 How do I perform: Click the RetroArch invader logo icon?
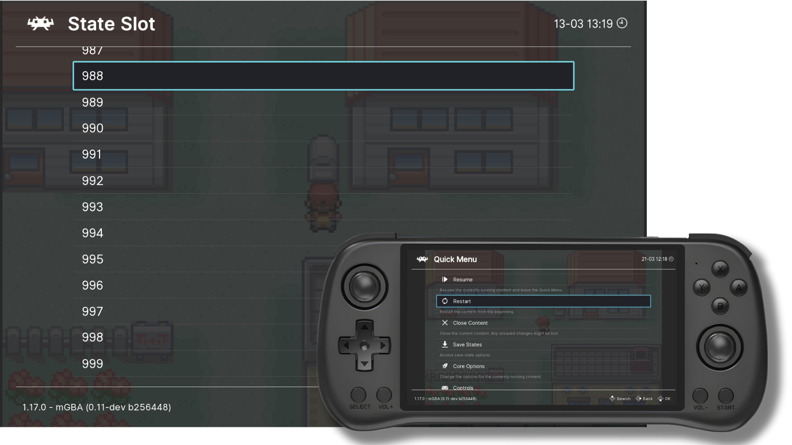pos(40,23)
